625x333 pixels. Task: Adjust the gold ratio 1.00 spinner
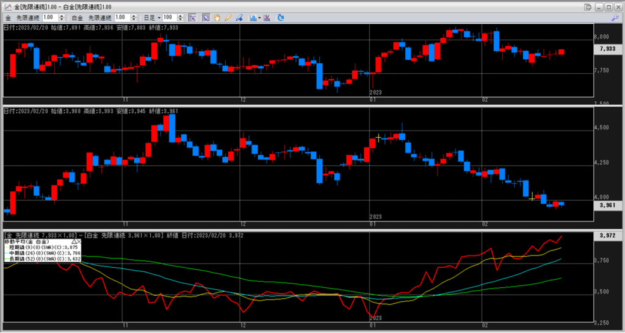point(60,18)
